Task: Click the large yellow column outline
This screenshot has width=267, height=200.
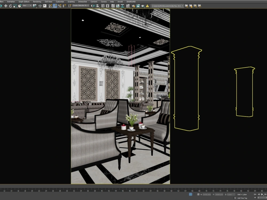Action: 186,89
